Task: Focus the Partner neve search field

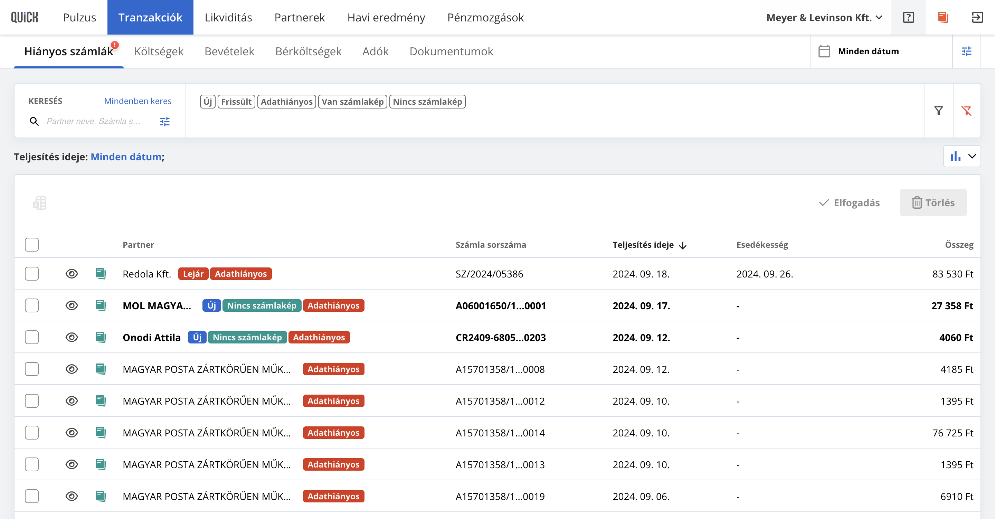Action: pos(95,121)
